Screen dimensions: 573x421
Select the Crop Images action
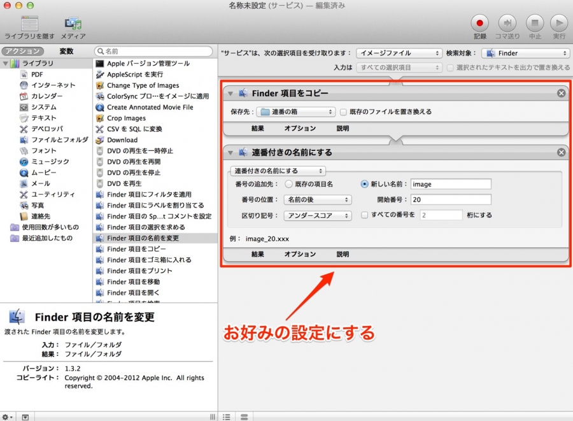[155, 118]
